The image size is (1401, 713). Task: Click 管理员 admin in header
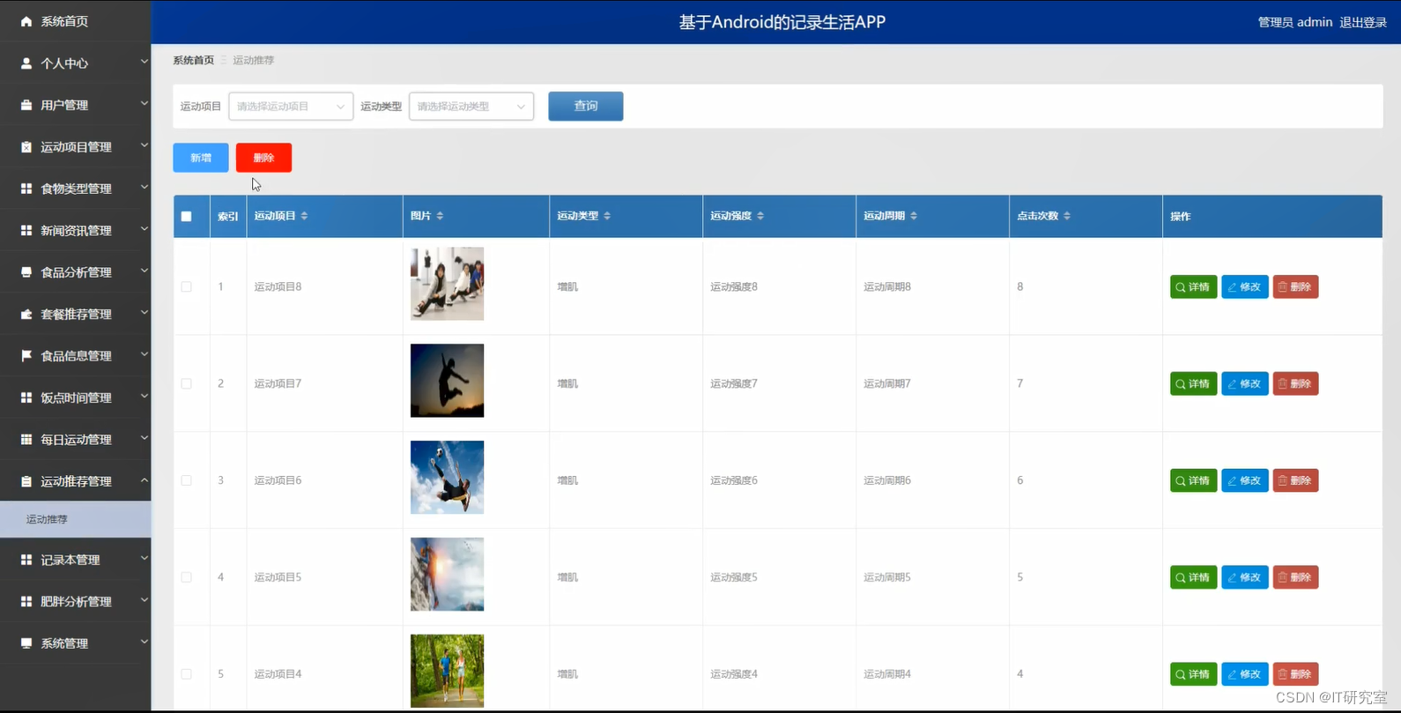pos(1294,22)
